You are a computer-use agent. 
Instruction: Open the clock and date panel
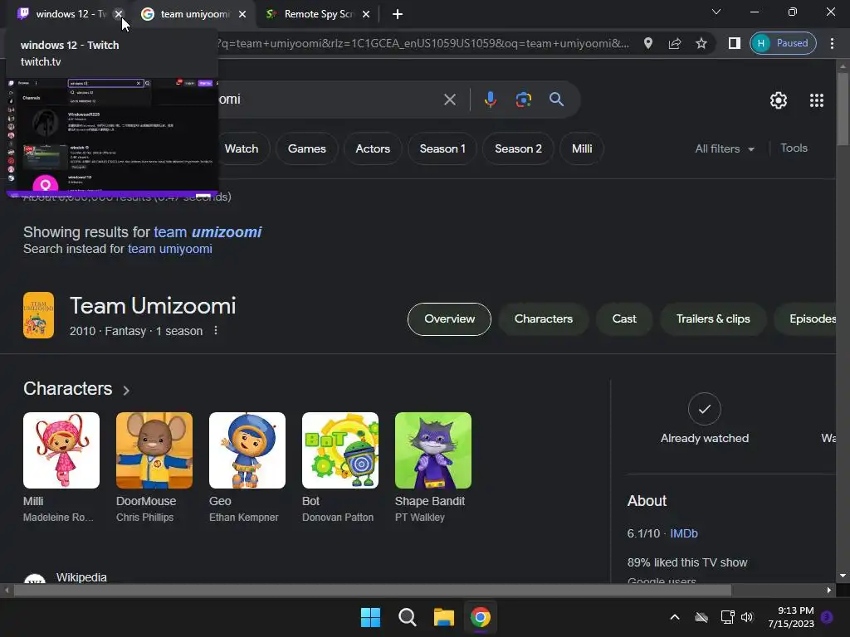pos(791,617)
